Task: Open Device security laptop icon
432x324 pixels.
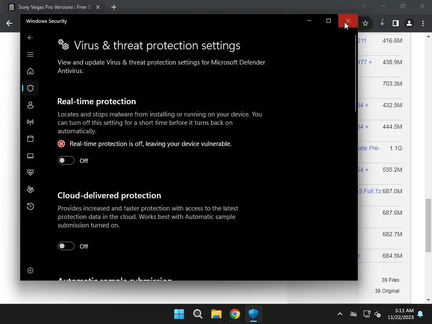Action: [x=30, y=156]
